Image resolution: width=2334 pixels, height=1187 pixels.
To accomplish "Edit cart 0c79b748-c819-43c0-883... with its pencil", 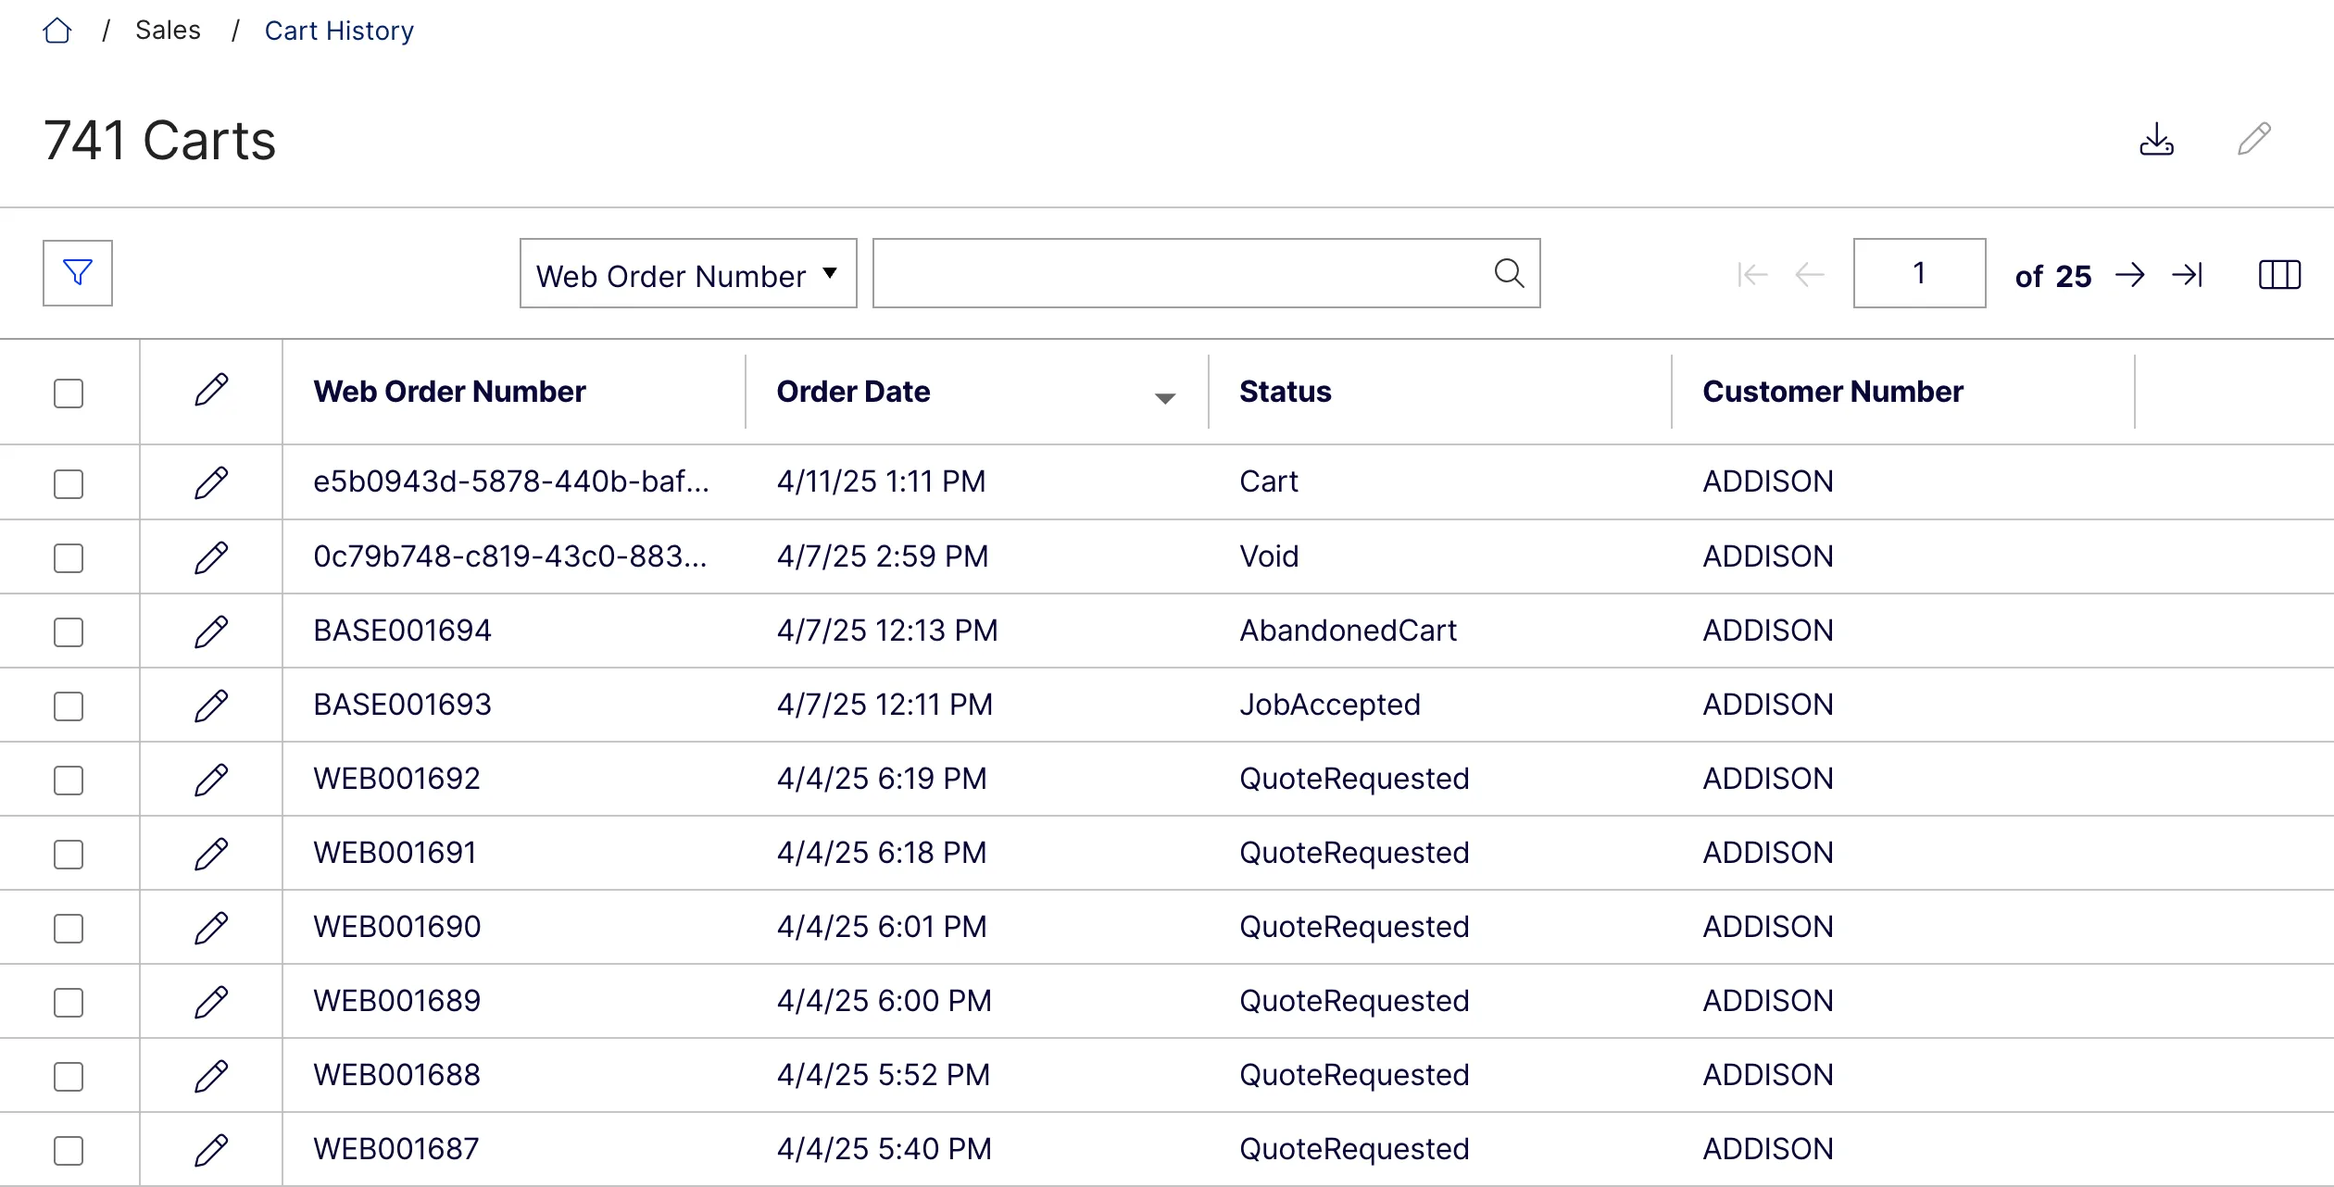I will pos(211,557).
